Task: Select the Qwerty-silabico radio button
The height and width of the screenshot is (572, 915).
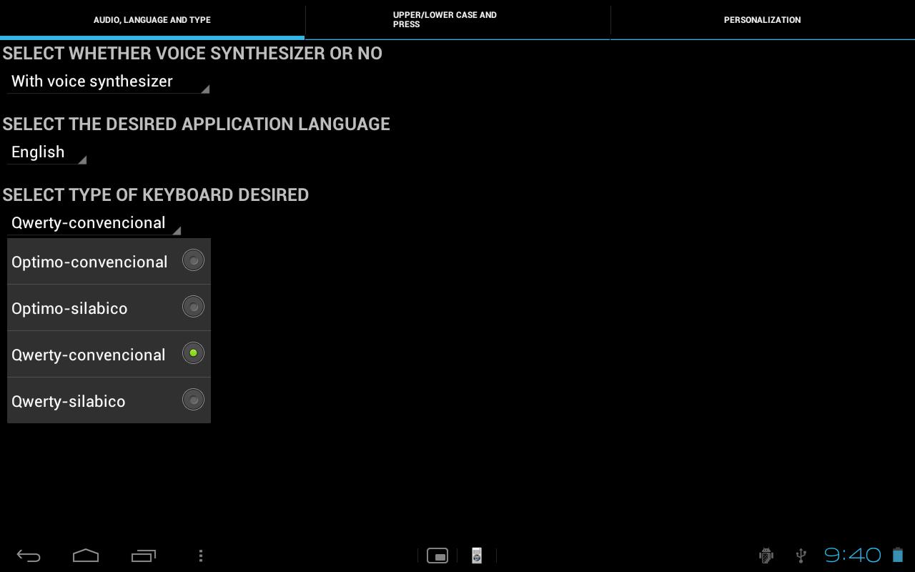Action: point(193,400)
